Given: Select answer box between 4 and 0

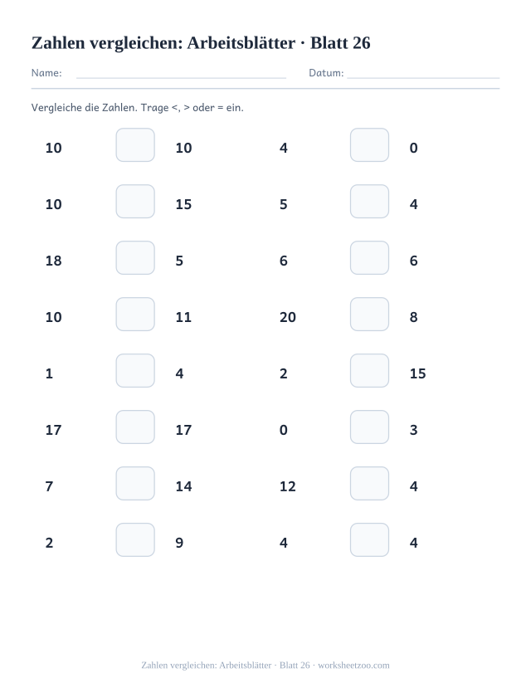Looking at the screenshot, I should (369, 144).
